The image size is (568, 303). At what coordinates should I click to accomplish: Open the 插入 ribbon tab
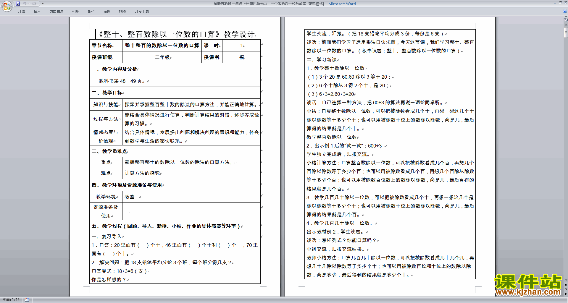tap(37, 12)
